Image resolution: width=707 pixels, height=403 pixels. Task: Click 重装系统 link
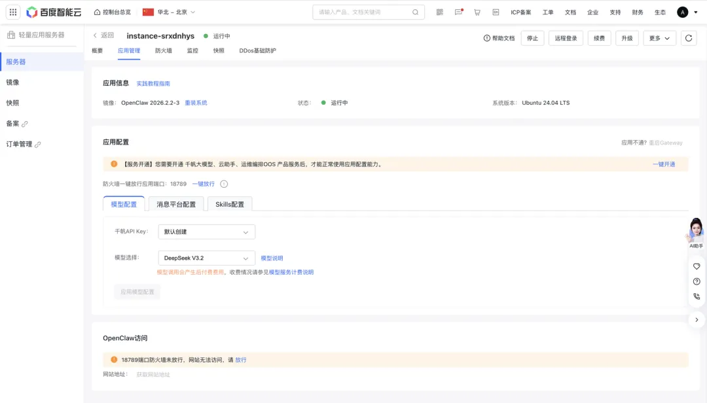196,103
